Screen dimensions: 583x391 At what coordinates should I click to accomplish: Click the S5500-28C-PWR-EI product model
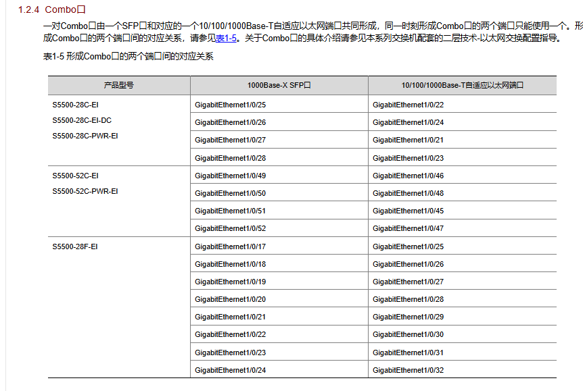(85, 136)
